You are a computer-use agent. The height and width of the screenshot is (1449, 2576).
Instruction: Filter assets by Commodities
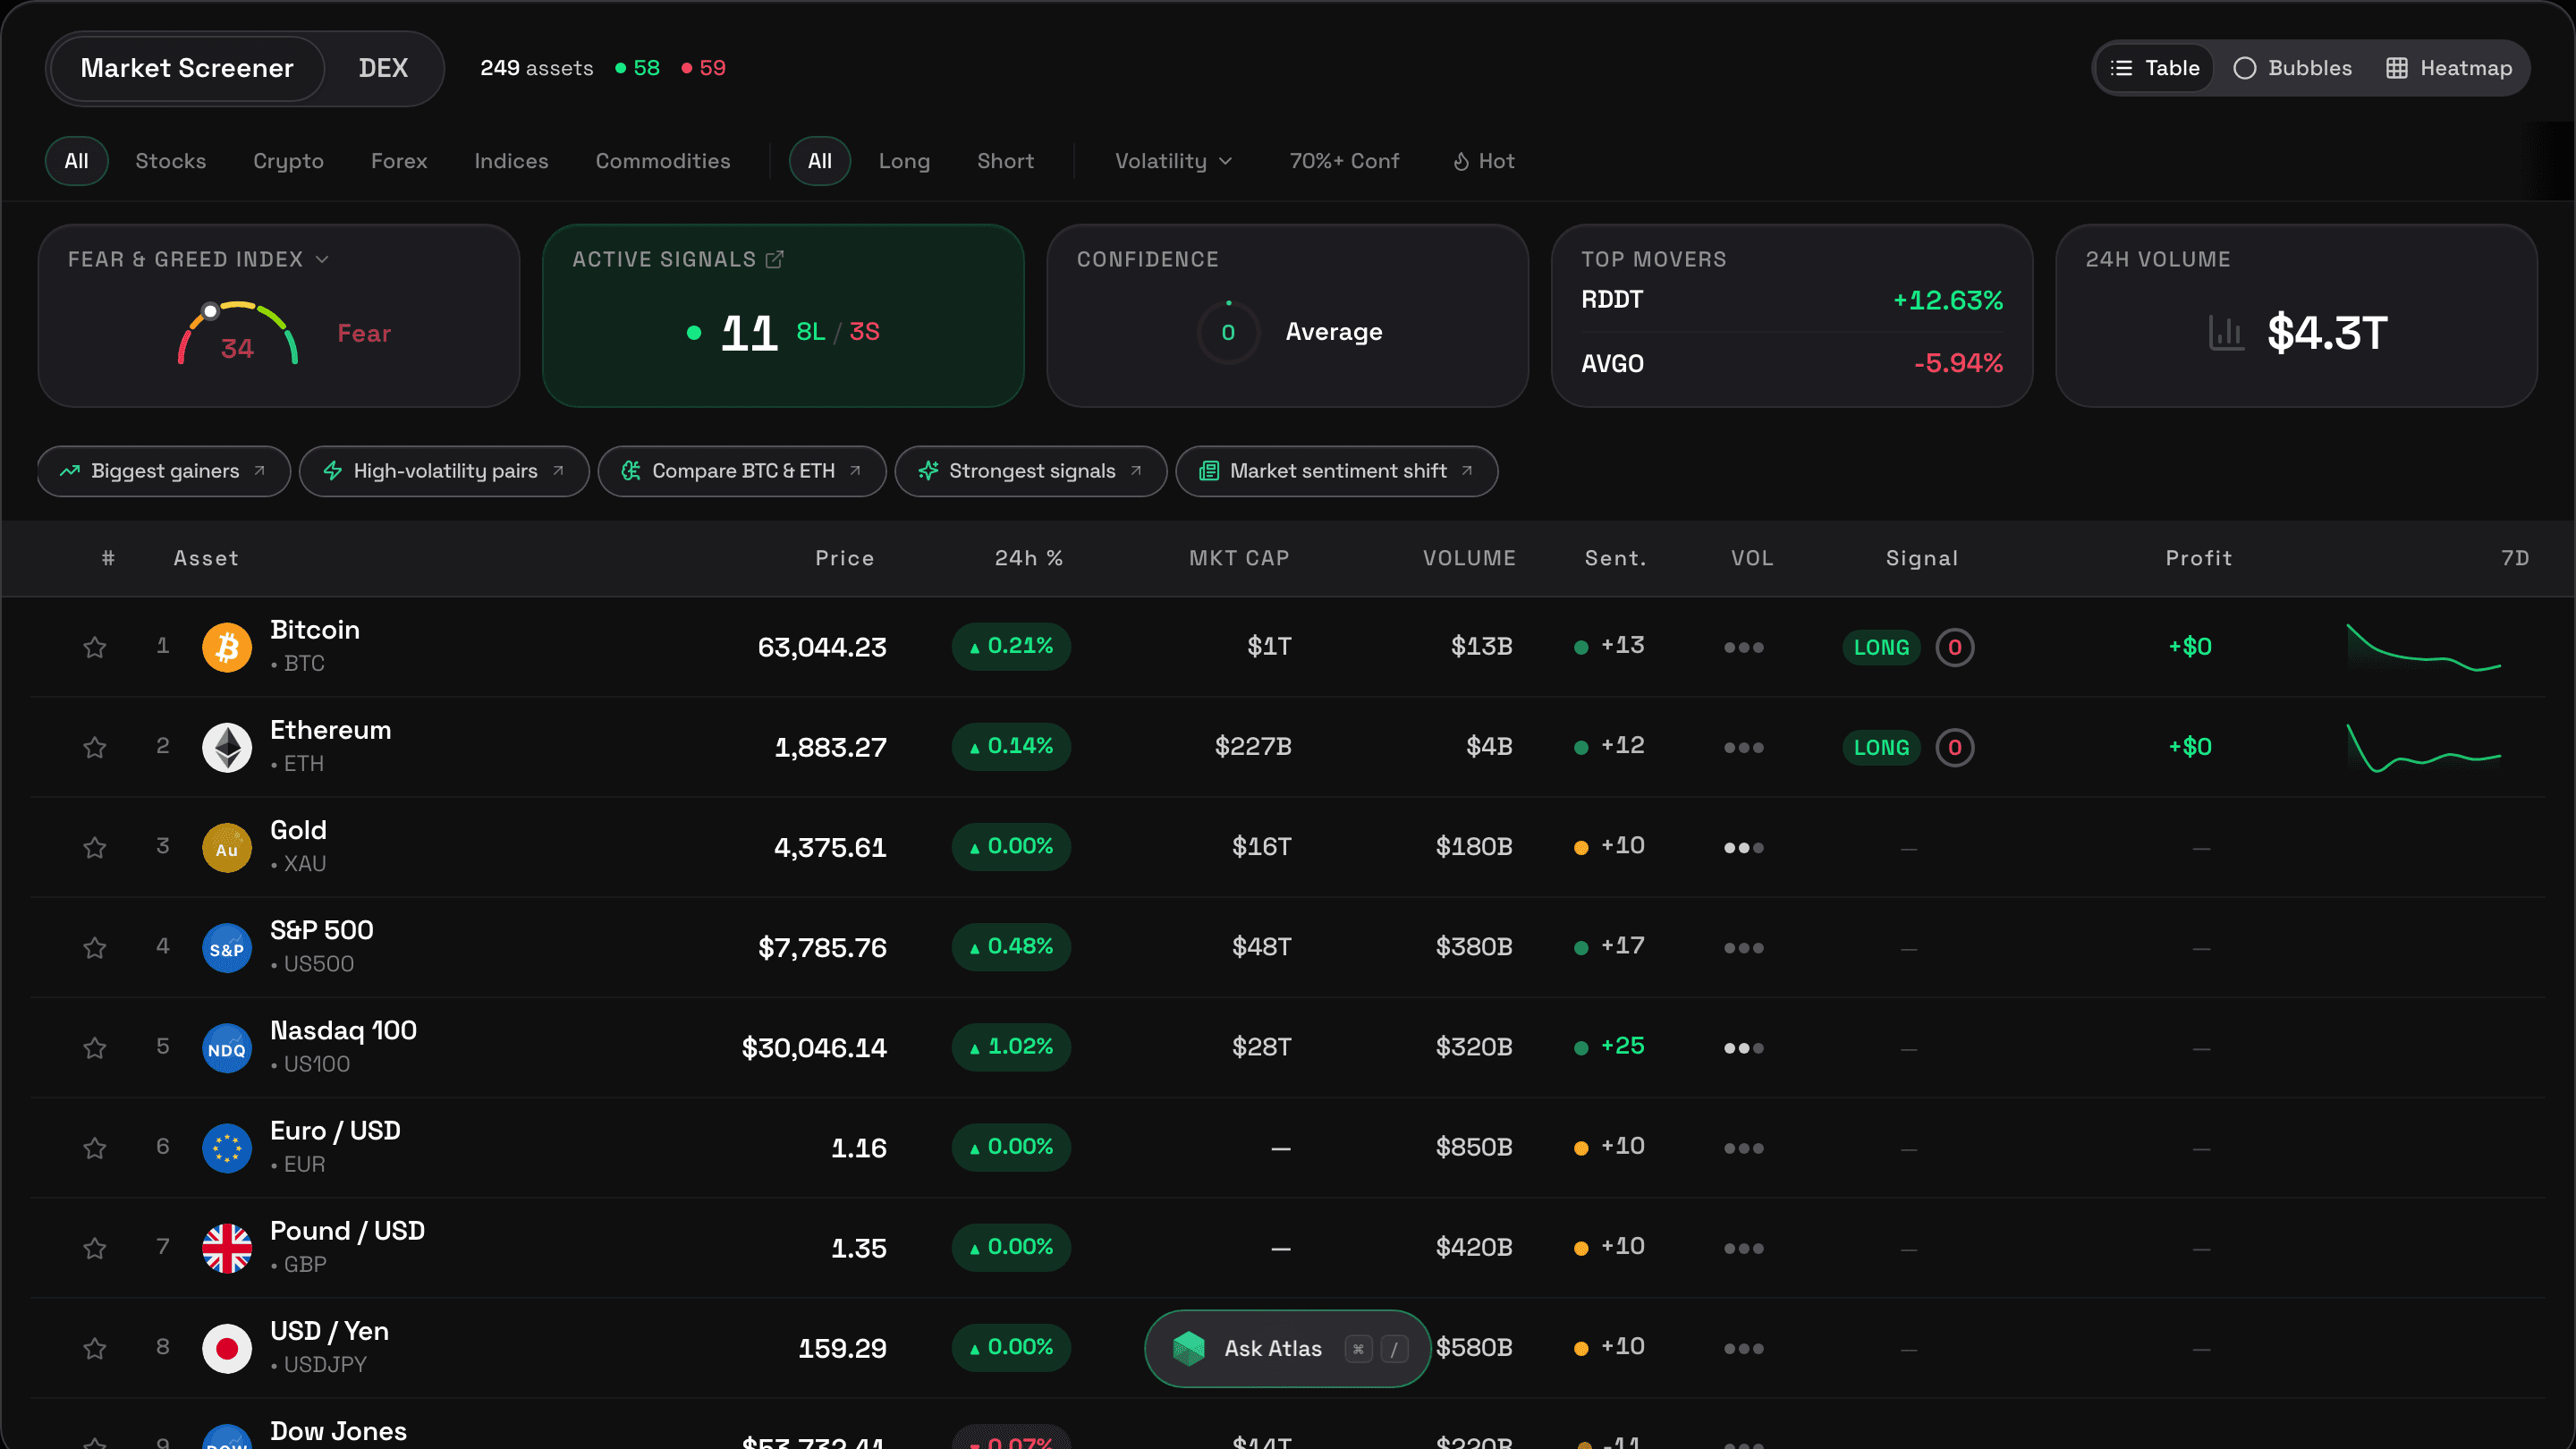coord(663,161)
